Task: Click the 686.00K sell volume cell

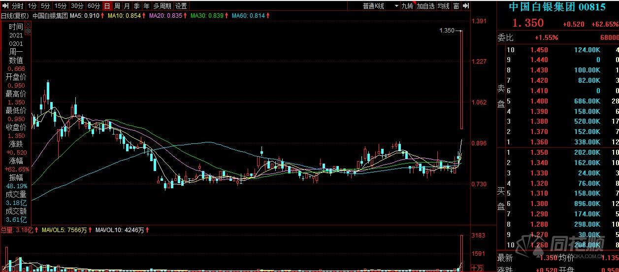Action: click(588, 101)
